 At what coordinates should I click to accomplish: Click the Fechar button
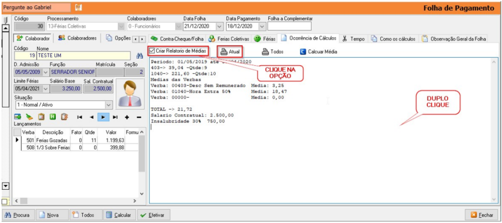pyautogui.click(x=482, y=215)
